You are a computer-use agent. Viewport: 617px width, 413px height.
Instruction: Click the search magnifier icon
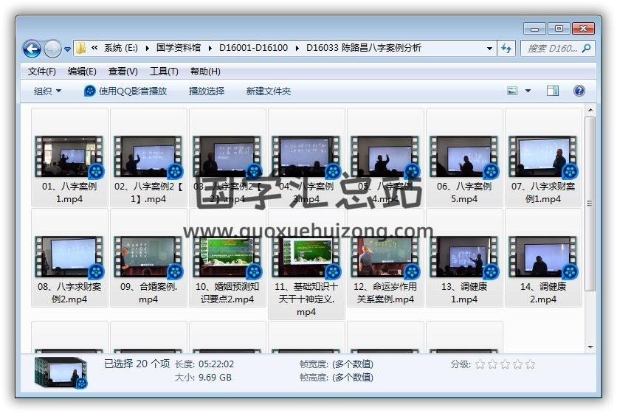point(587,48)
